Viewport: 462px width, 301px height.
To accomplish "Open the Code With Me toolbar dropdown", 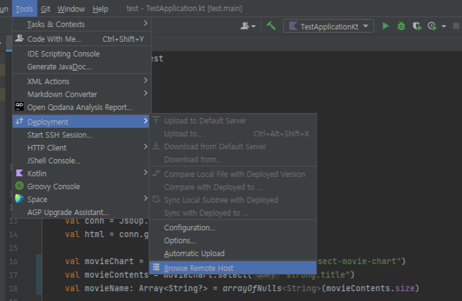I will [x=248, y=26].
